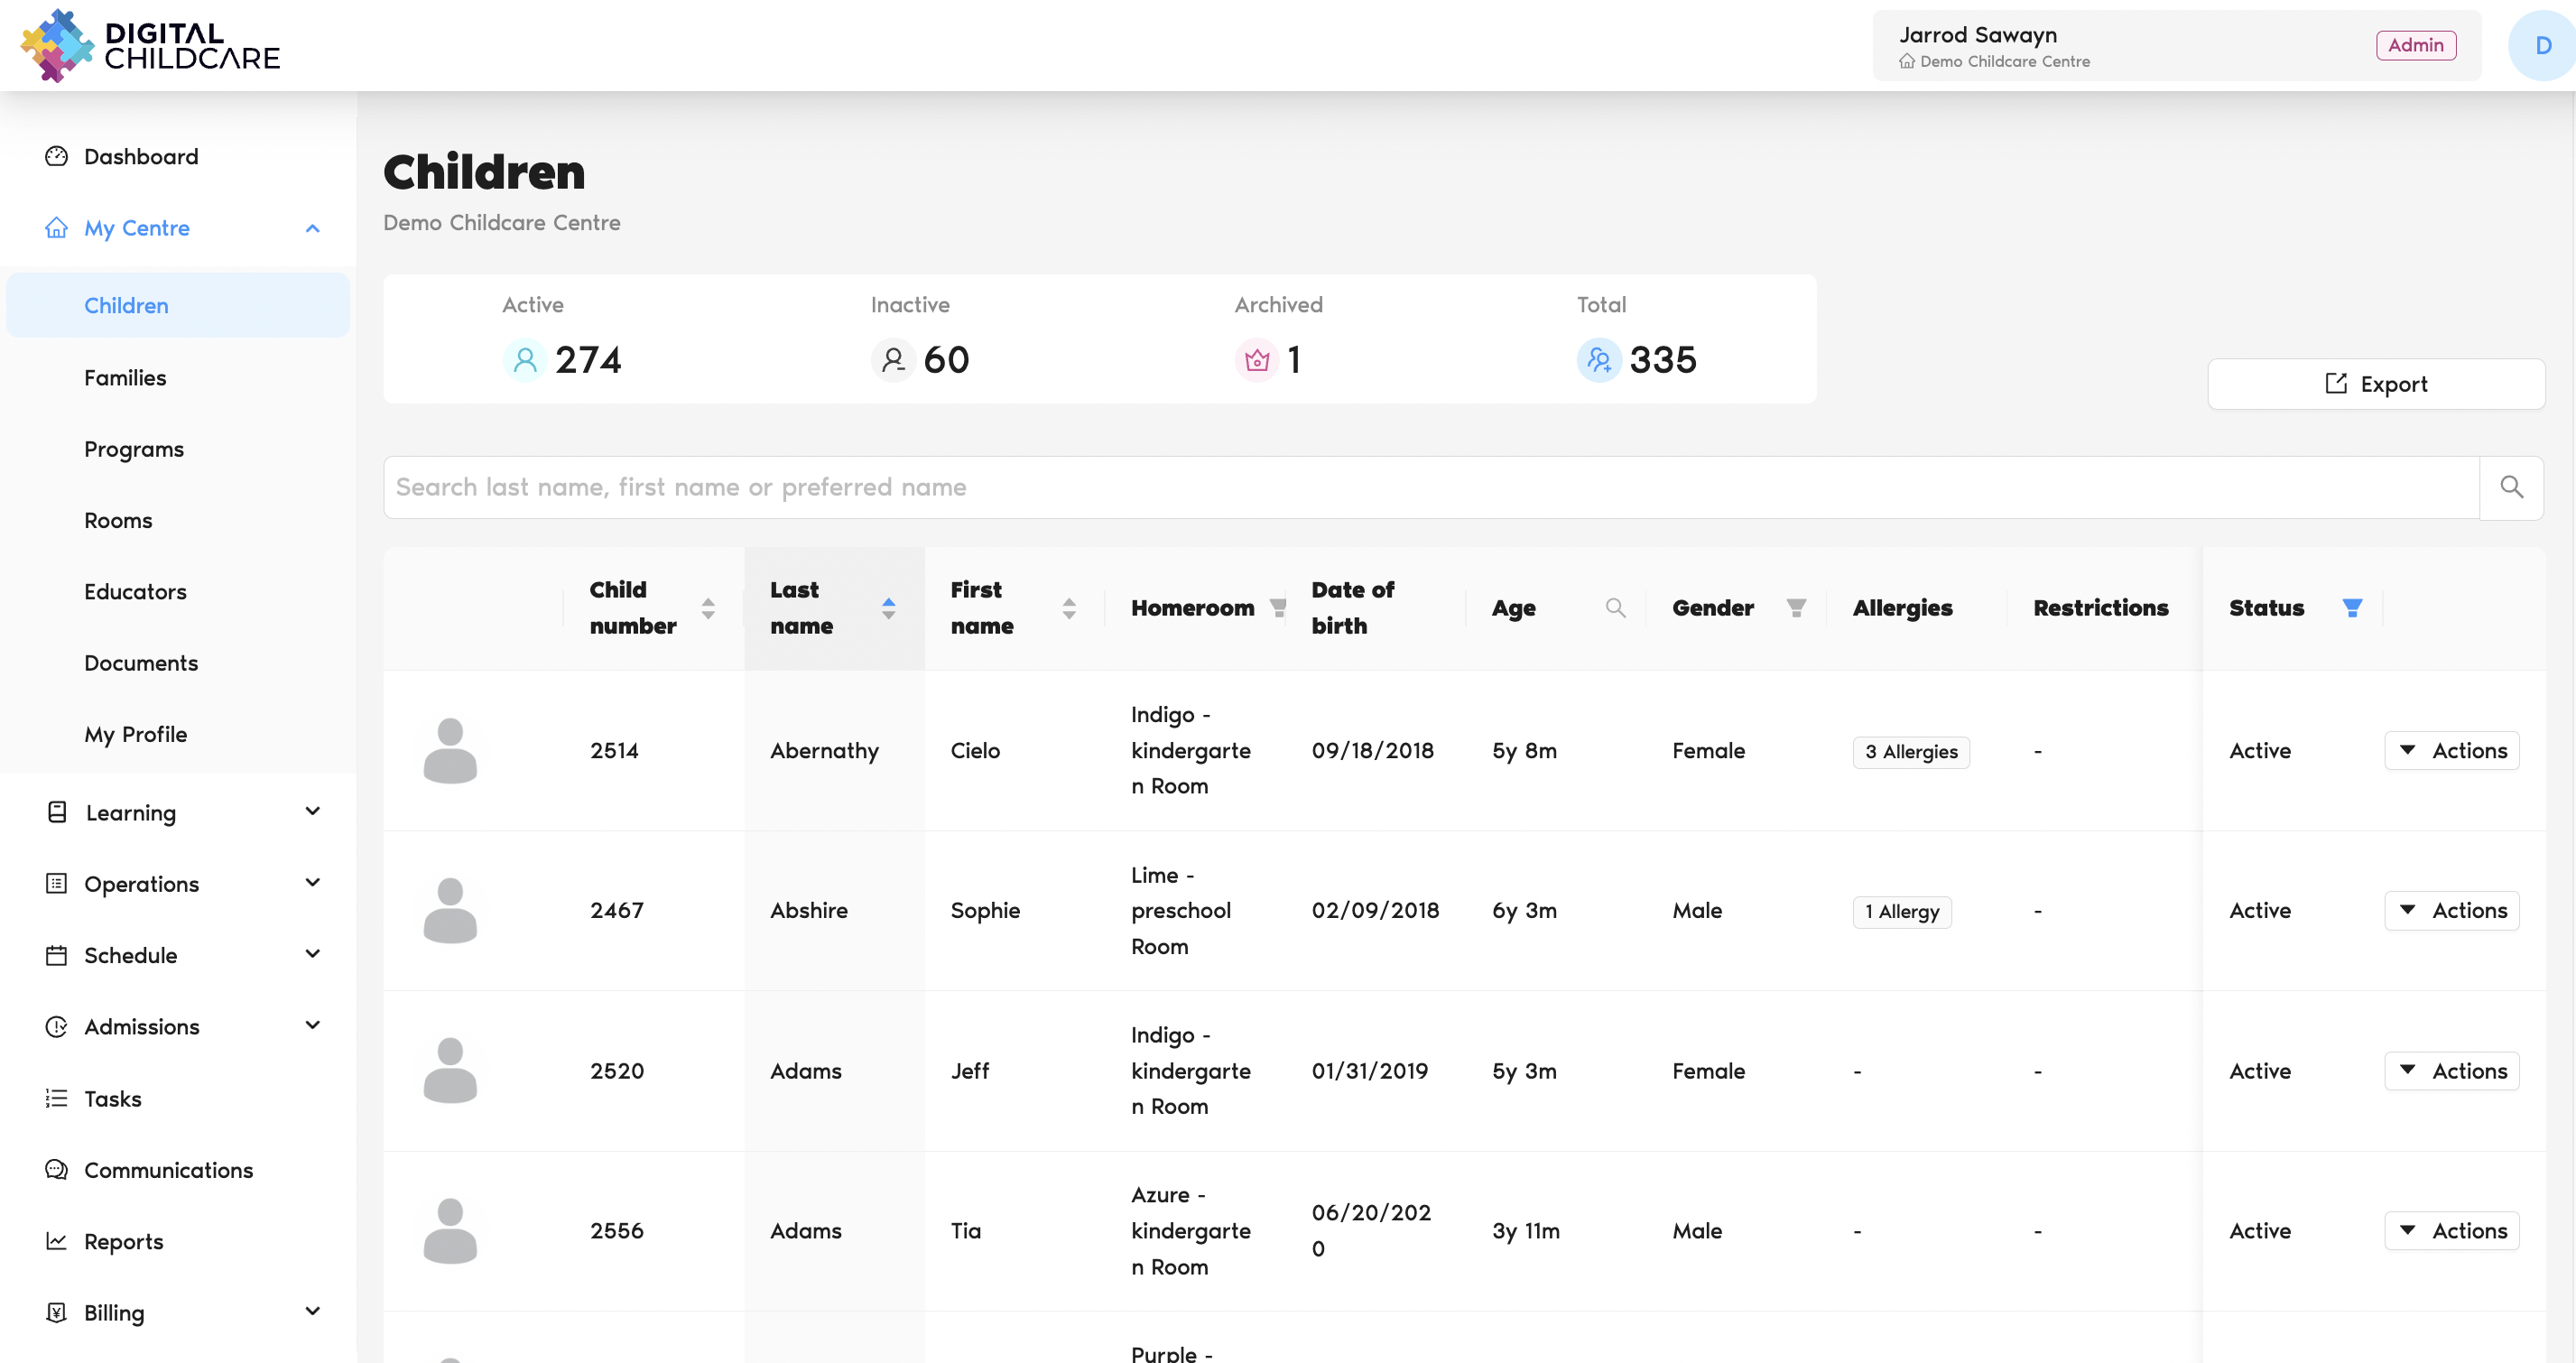Viewport: 2576px width, 1363px height.
Task: Click the user avatar D icon
Action: 2542,45
